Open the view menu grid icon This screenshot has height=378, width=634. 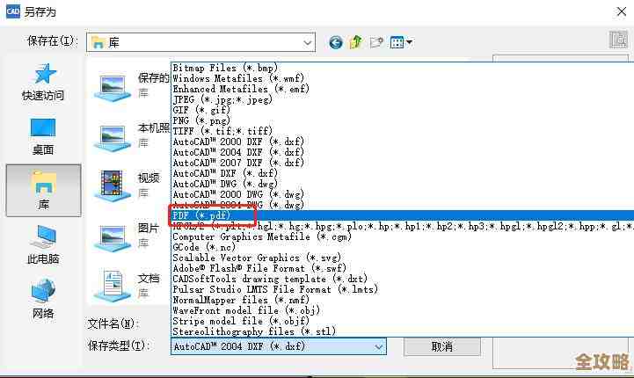(401, 42)
